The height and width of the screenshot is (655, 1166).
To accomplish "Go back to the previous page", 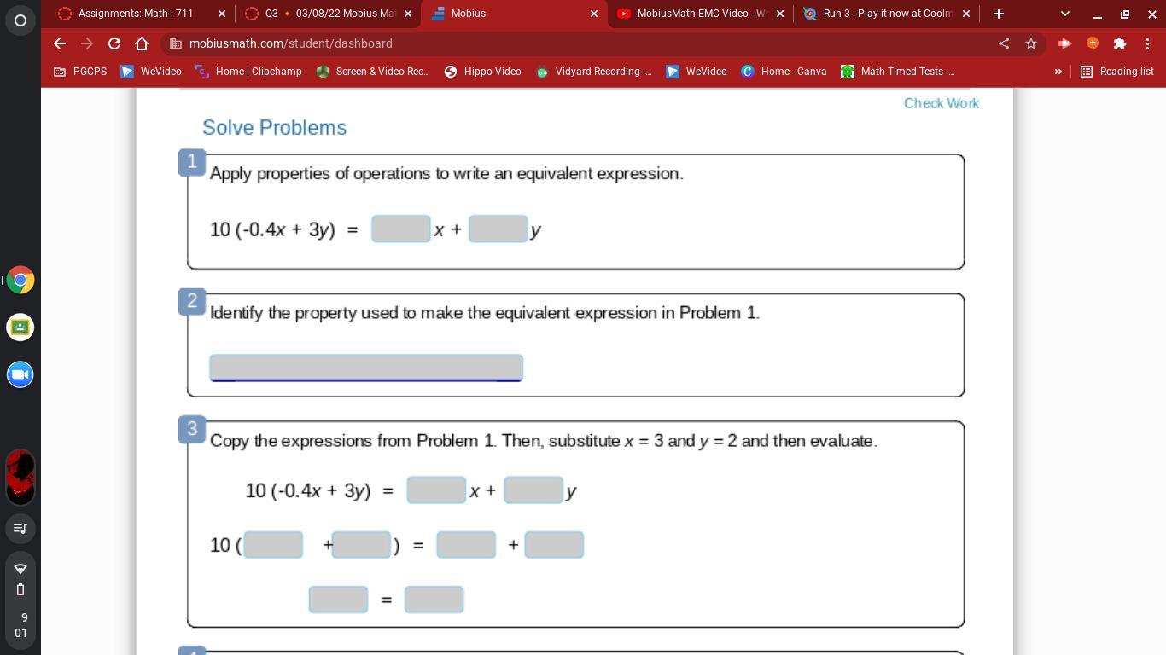I will (59, 43).
